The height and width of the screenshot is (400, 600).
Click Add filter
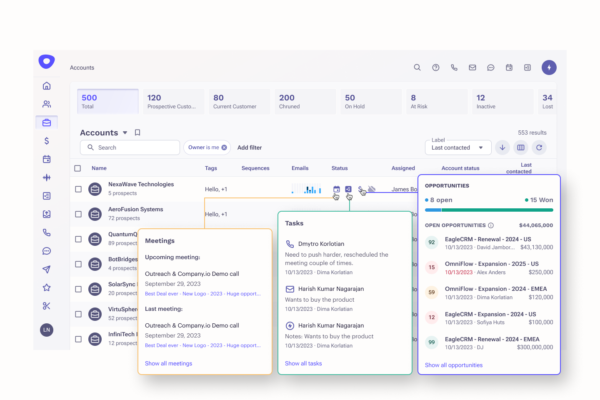(x=250, y=147)
